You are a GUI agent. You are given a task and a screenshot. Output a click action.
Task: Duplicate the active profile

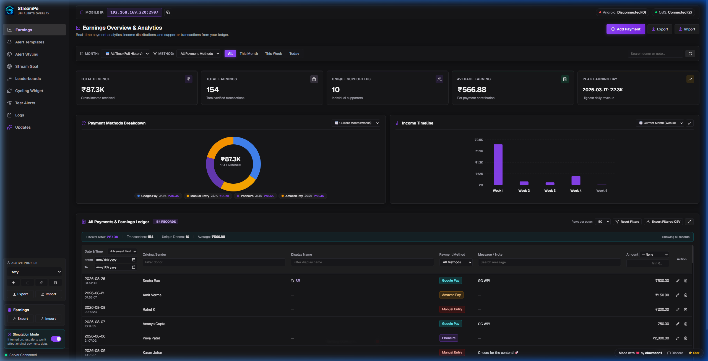(27, 282)
